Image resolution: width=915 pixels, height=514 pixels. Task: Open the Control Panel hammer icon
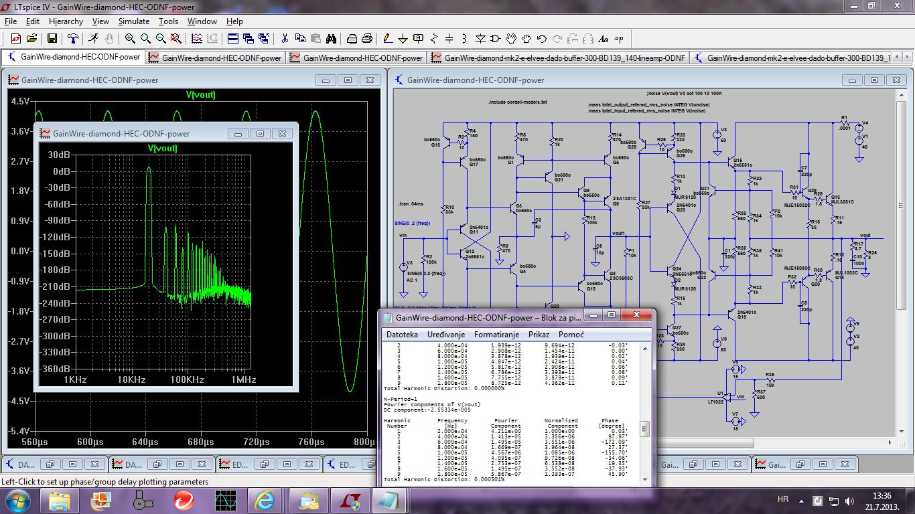tap(72, 38)
